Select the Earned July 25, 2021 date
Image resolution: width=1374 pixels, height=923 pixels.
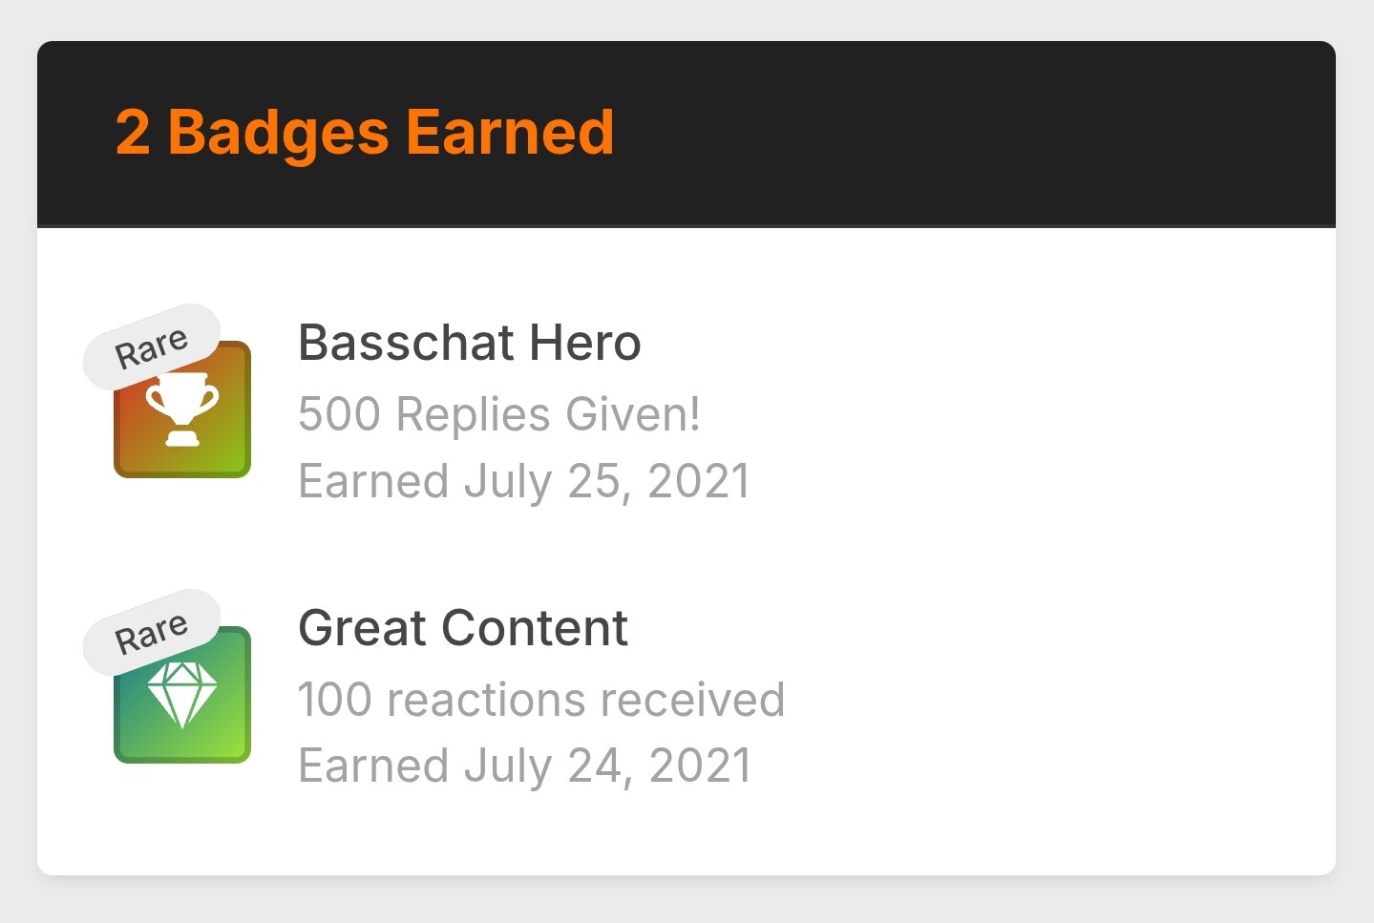pyautogui.click(x=525, y=481)
